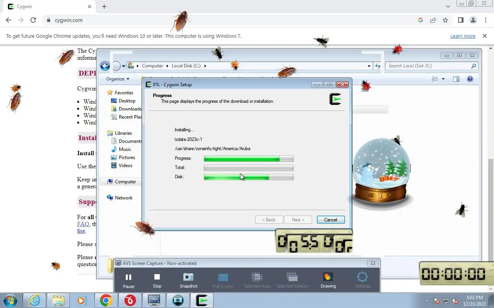The width and height of the screenshot is (494, 308).
Task: Refresh the Explorer folder view
Action: (x=378, y=66)
